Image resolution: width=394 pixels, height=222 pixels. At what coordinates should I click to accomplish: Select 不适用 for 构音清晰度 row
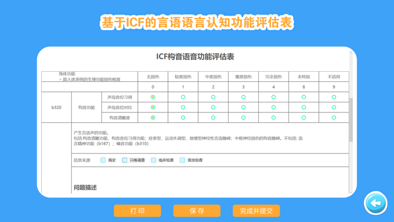(334, 117)
